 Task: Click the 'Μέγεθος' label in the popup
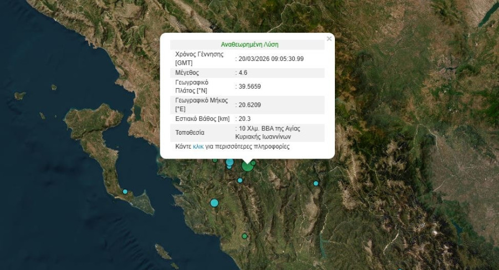pos(187,73)
